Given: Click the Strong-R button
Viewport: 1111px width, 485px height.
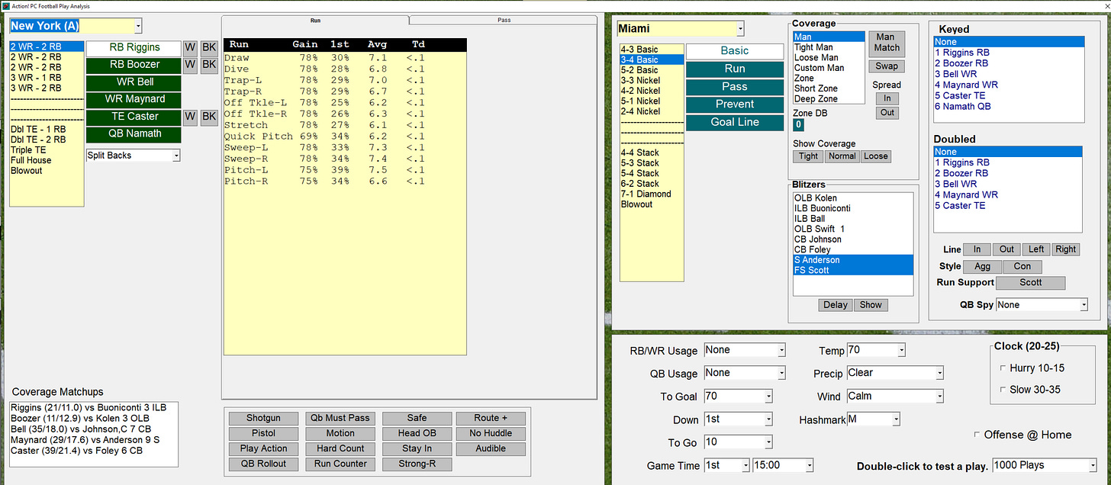Looking at the screenshot, I should coord(417,464).
